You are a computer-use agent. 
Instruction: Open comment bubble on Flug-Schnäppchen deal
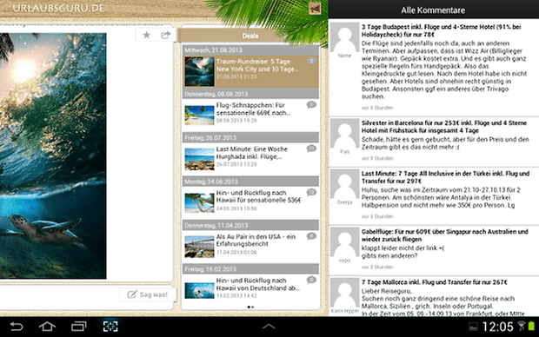click(x=311, y=105)
